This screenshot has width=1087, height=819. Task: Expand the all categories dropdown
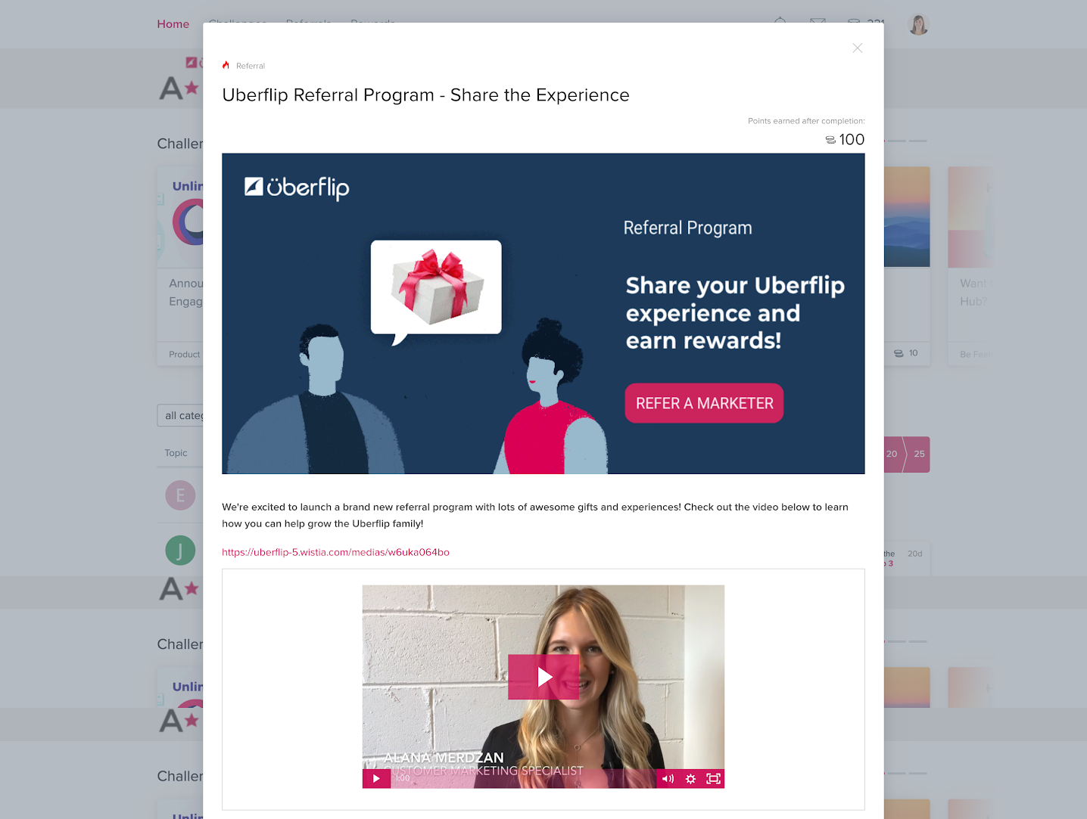click(x=180, y=415)
